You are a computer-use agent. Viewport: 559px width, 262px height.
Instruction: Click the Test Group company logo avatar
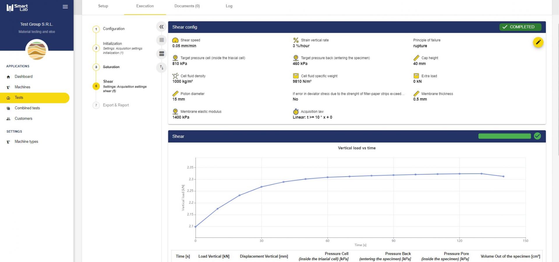click(x=37, y=51)
